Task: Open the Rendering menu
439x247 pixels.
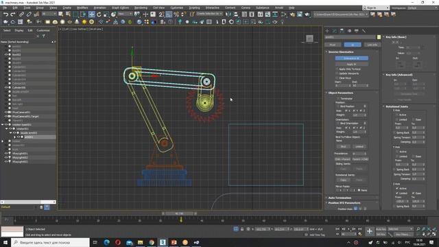Action: tap(141, 8)
